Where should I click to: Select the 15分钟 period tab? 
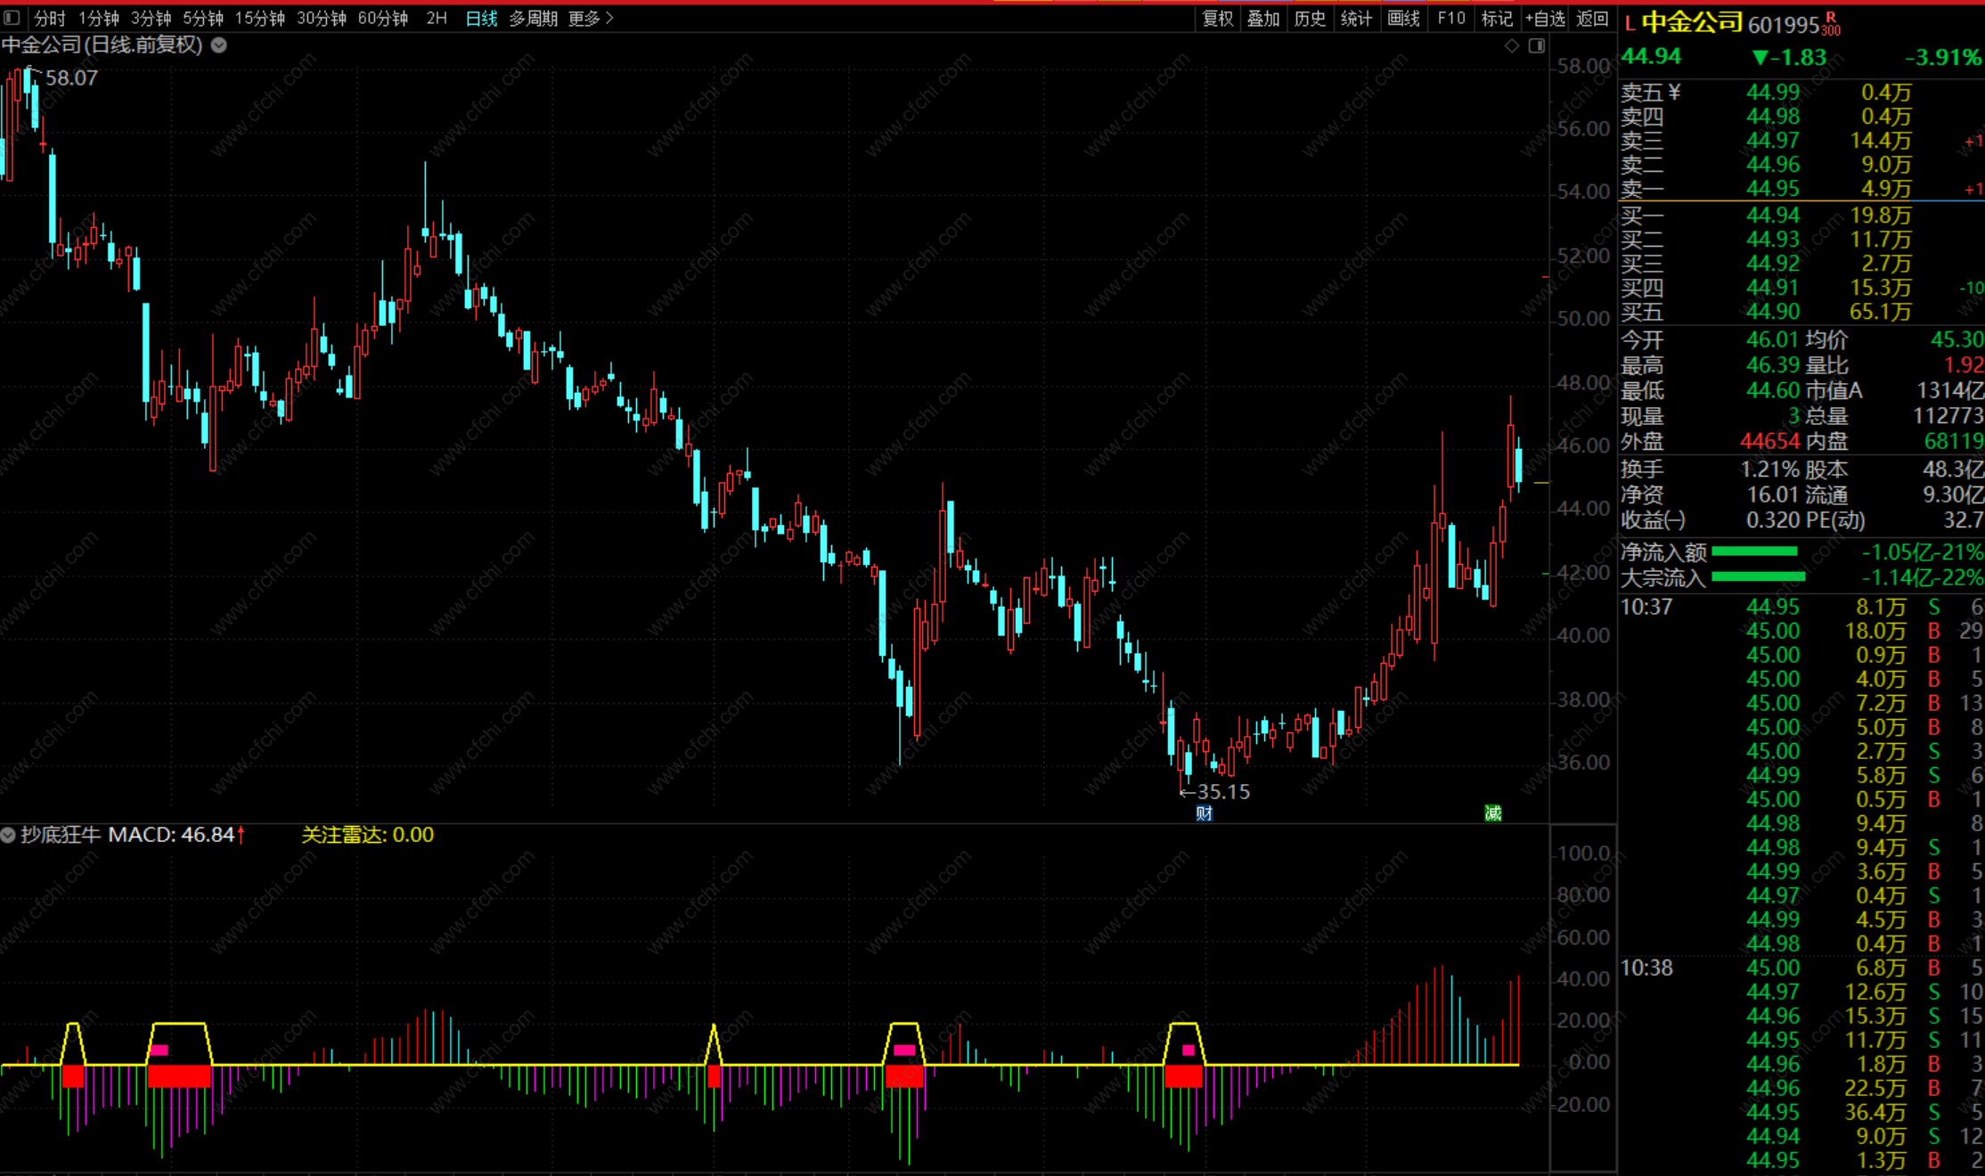pos(259,18)
